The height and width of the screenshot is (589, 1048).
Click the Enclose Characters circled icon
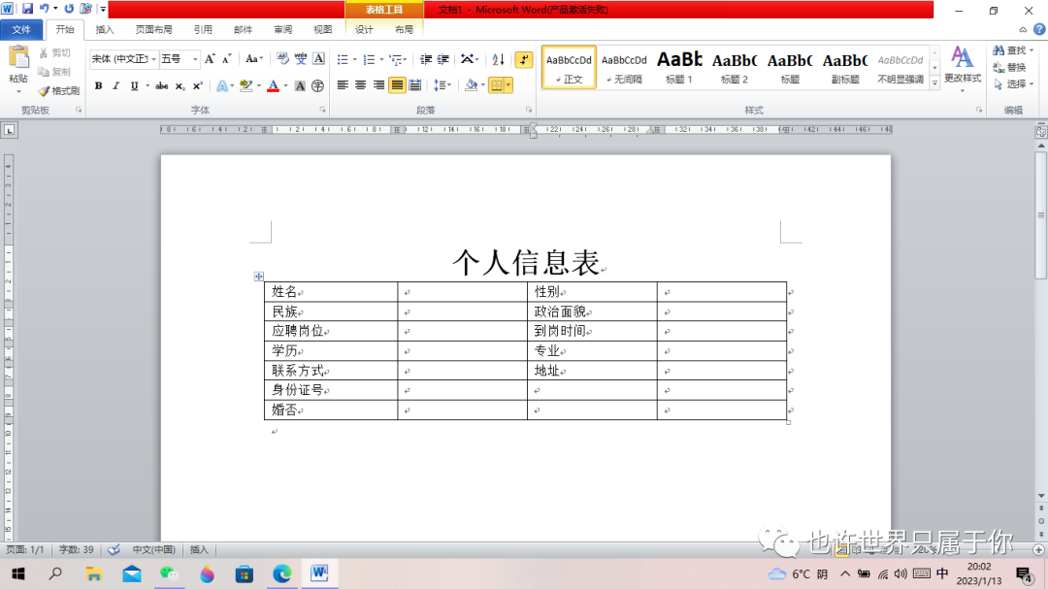pos(317,85)
